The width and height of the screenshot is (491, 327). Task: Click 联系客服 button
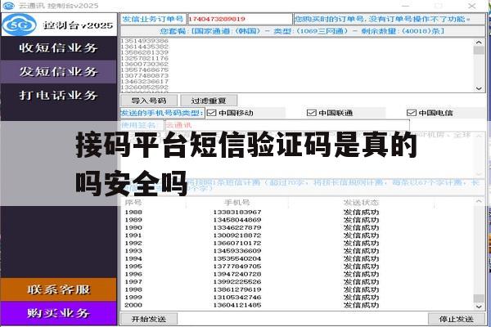(59, 289)
